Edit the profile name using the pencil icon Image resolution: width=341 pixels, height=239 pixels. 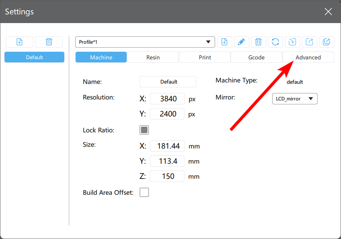[x=242, y=42]
